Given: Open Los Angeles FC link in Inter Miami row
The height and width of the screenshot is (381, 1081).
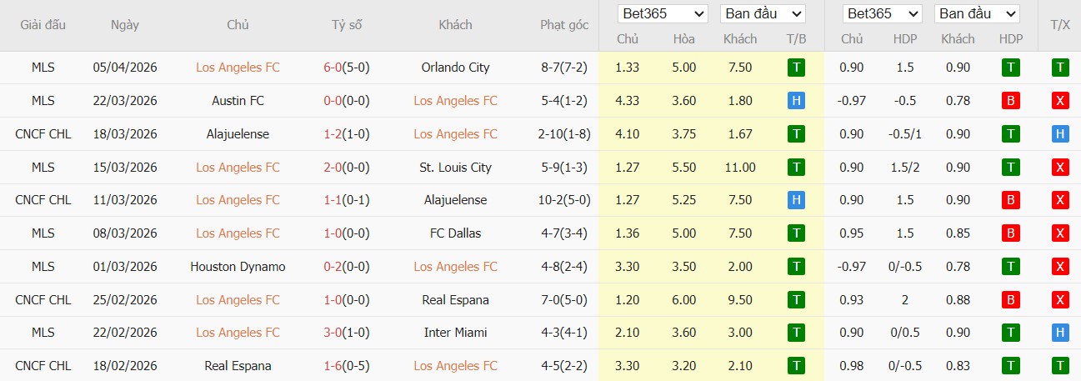Looking at the screenshot, I should click(238, 333).
